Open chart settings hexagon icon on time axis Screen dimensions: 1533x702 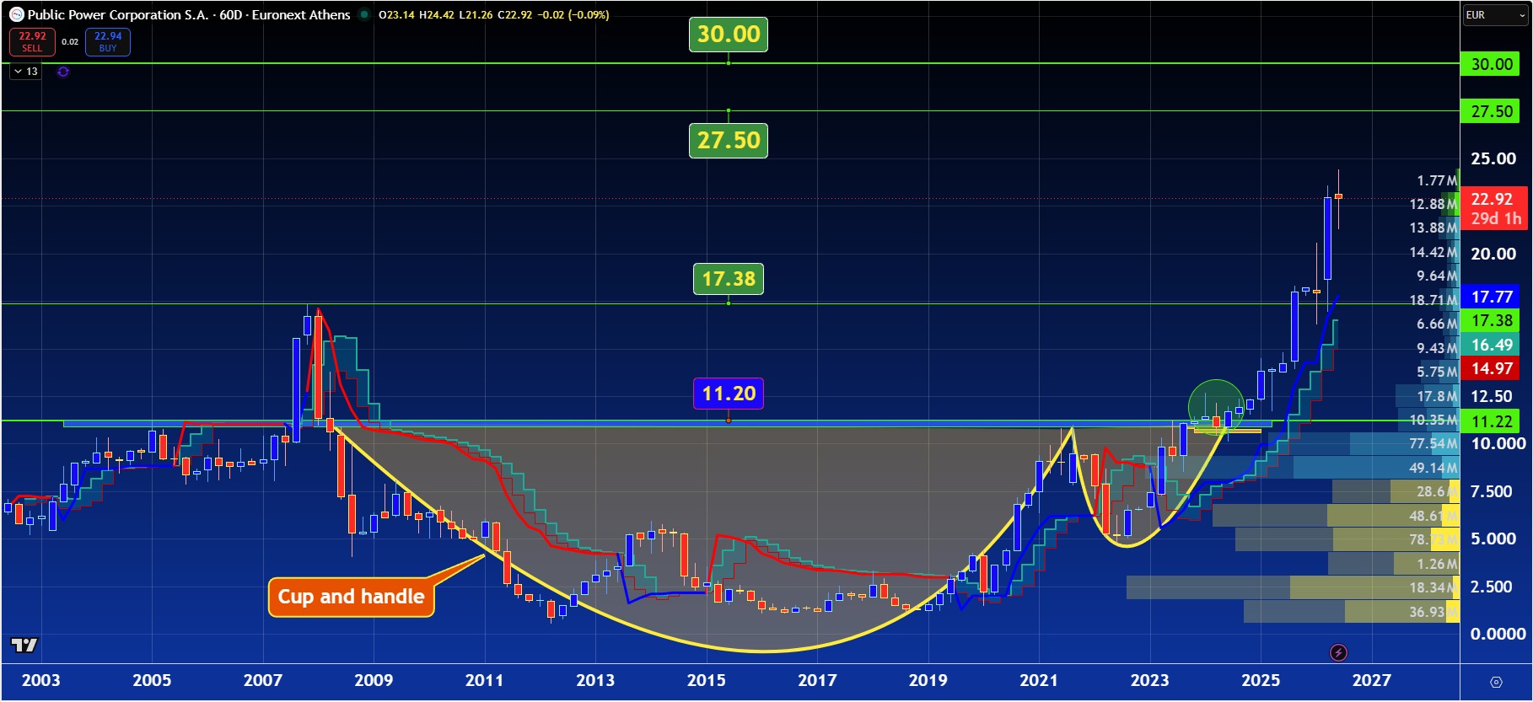point(1496,681)
